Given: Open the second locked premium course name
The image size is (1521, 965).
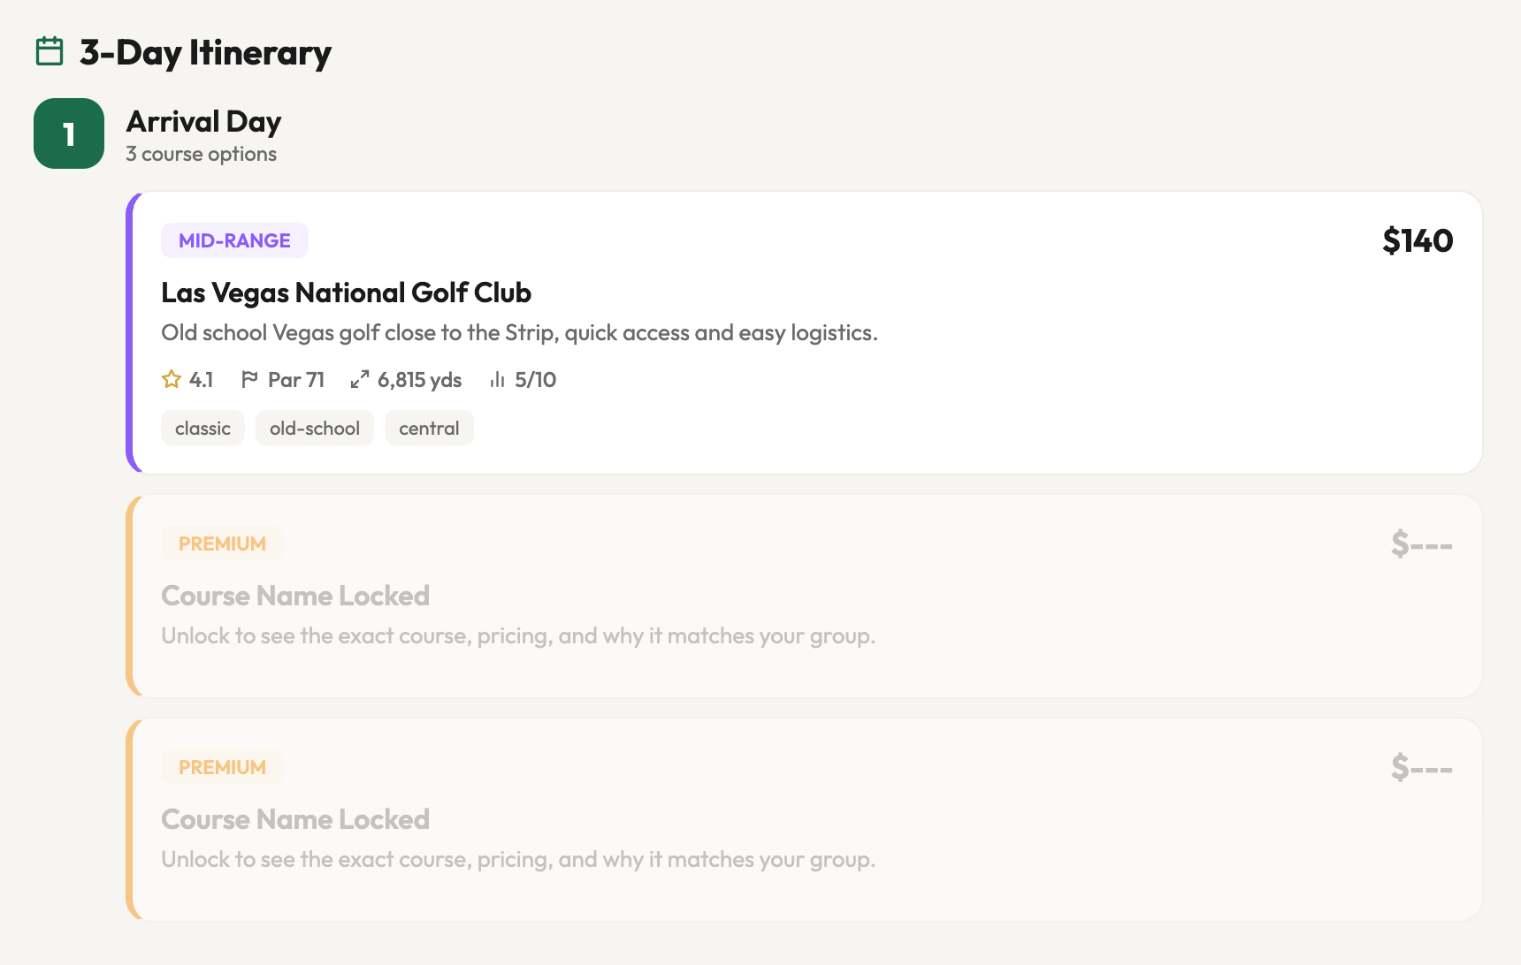Looking at the screenshot, I should 295,819.
